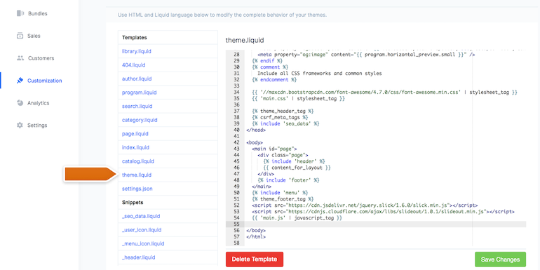Click the Save Changes button
This screenshot has height=270, width=540.
[501, 259]
